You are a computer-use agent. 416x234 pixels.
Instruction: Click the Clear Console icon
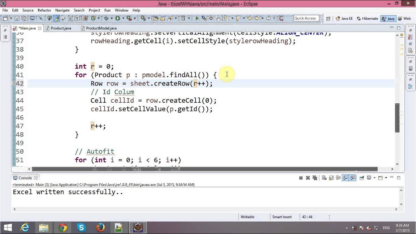pos(324,178)
